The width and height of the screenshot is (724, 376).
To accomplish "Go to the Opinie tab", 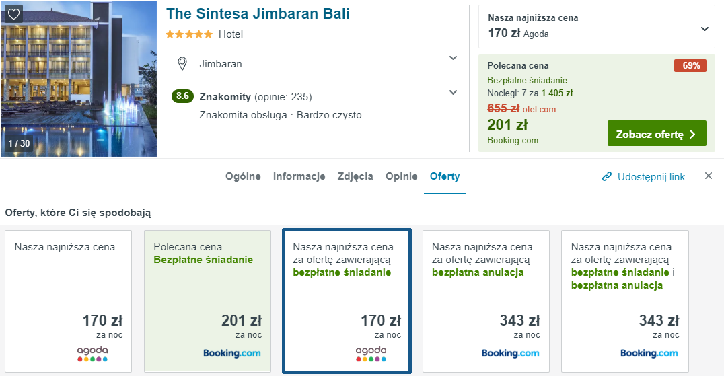I will pos(401,176).
